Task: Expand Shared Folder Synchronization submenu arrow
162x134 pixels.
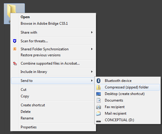Action: (x=92, y=49)
